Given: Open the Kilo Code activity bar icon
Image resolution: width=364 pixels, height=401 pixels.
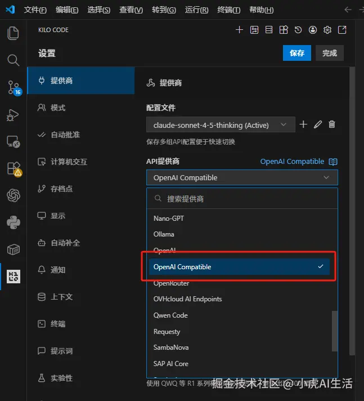Looking at the screenshot, I should (x=14, y=277).
